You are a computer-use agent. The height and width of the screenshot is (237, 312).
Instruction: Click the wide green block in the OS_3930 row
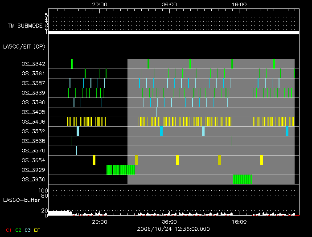click(x=242, y=179)
